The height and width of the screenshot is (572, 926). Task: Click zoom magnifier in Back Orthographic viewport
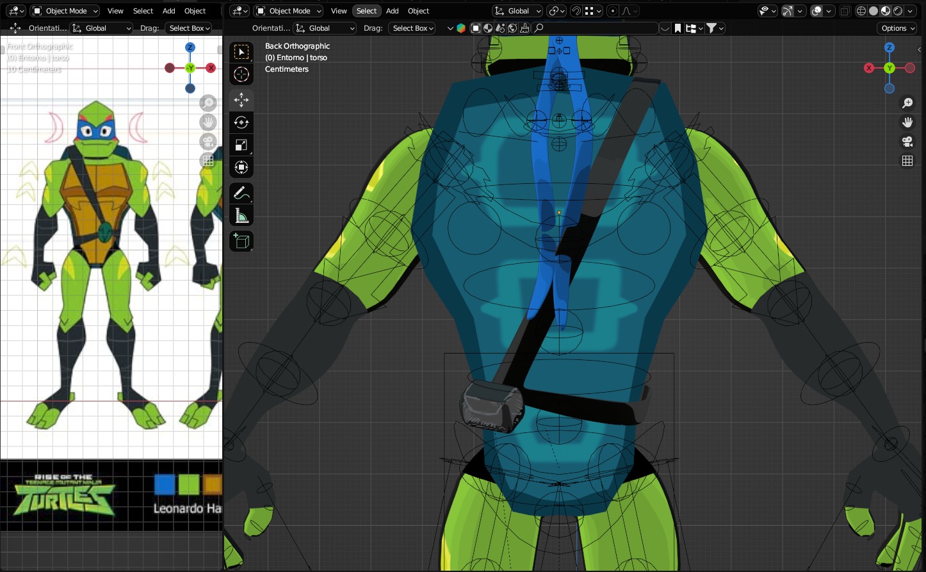coord(907,103)
